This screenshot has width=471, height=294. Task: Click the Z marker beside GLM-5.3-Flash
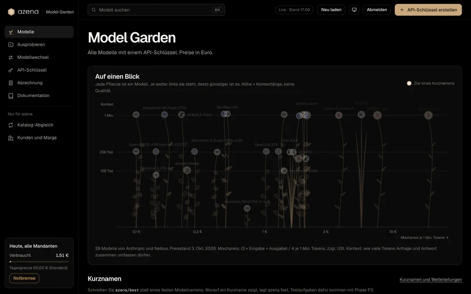coord(181,115)
